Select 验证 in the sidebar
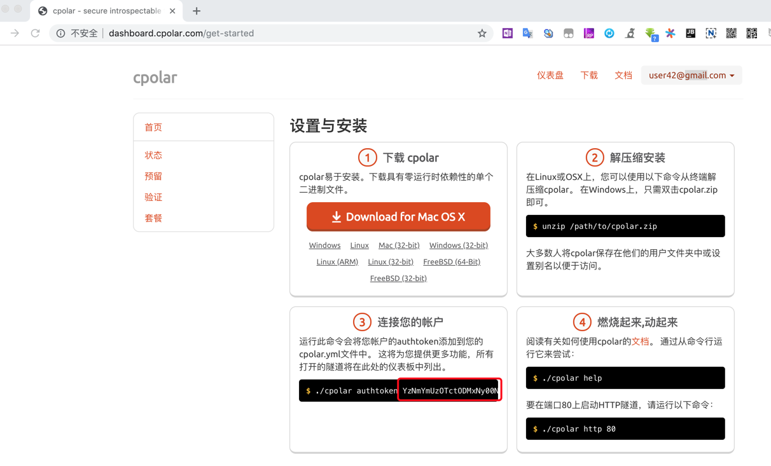The image size is (771, 466). pos(153,197)
